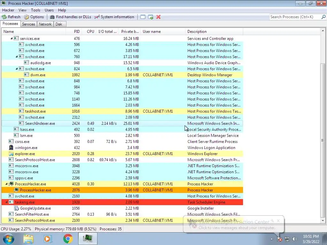Open System information graph icon

[x=97, y=17]
